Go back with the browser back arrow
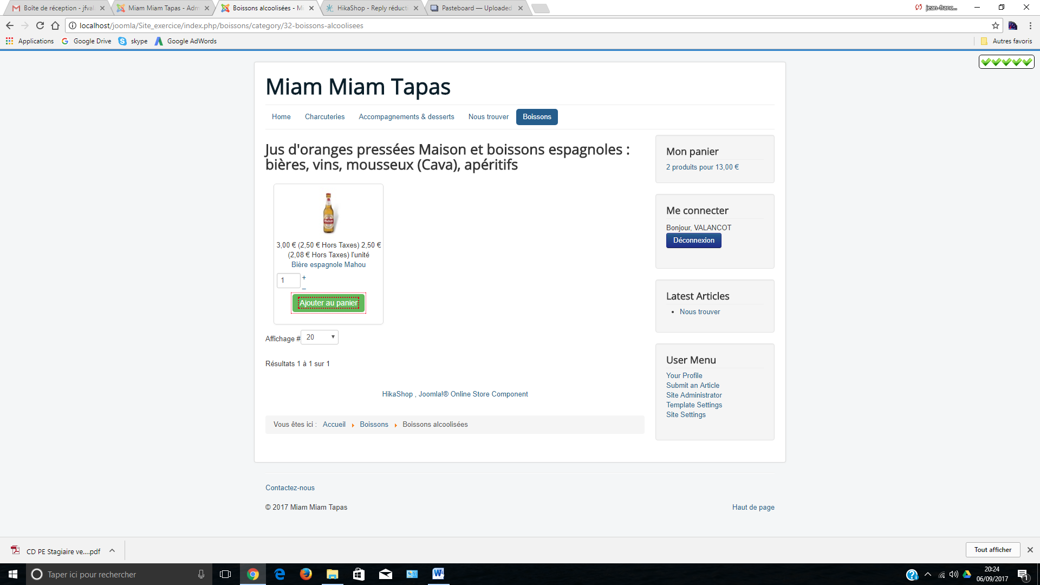The width and height of the screenshot is (1040, 585). (x=10, y=25)
